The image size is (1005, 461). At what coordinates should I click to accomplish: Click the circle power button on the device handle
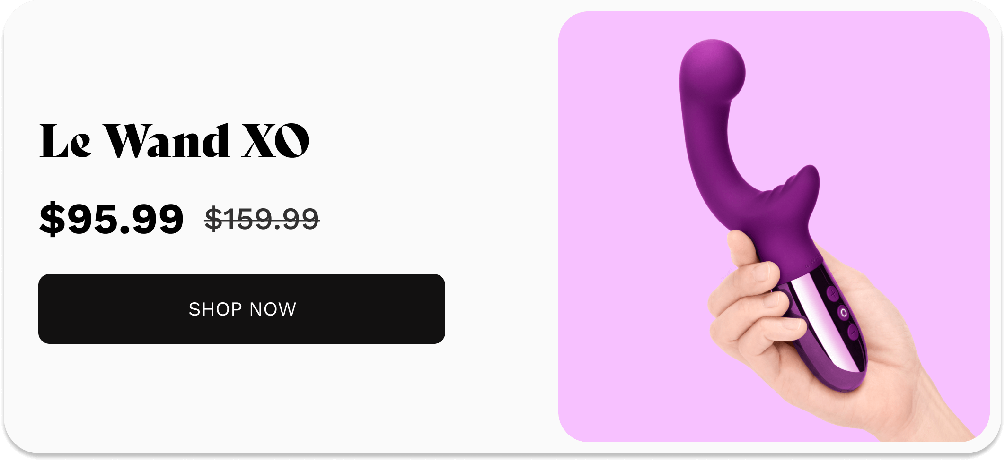[844, 313]
